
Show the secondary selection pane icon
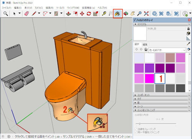[189, 28]
